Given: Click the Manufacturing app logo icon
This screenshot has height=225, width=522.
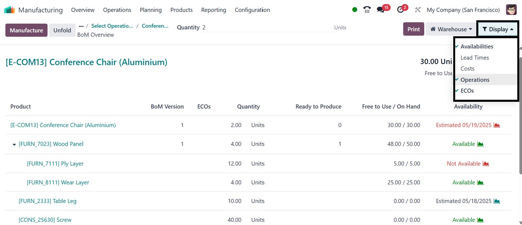Looking at the screenshot, I should [x=9, y=10].
